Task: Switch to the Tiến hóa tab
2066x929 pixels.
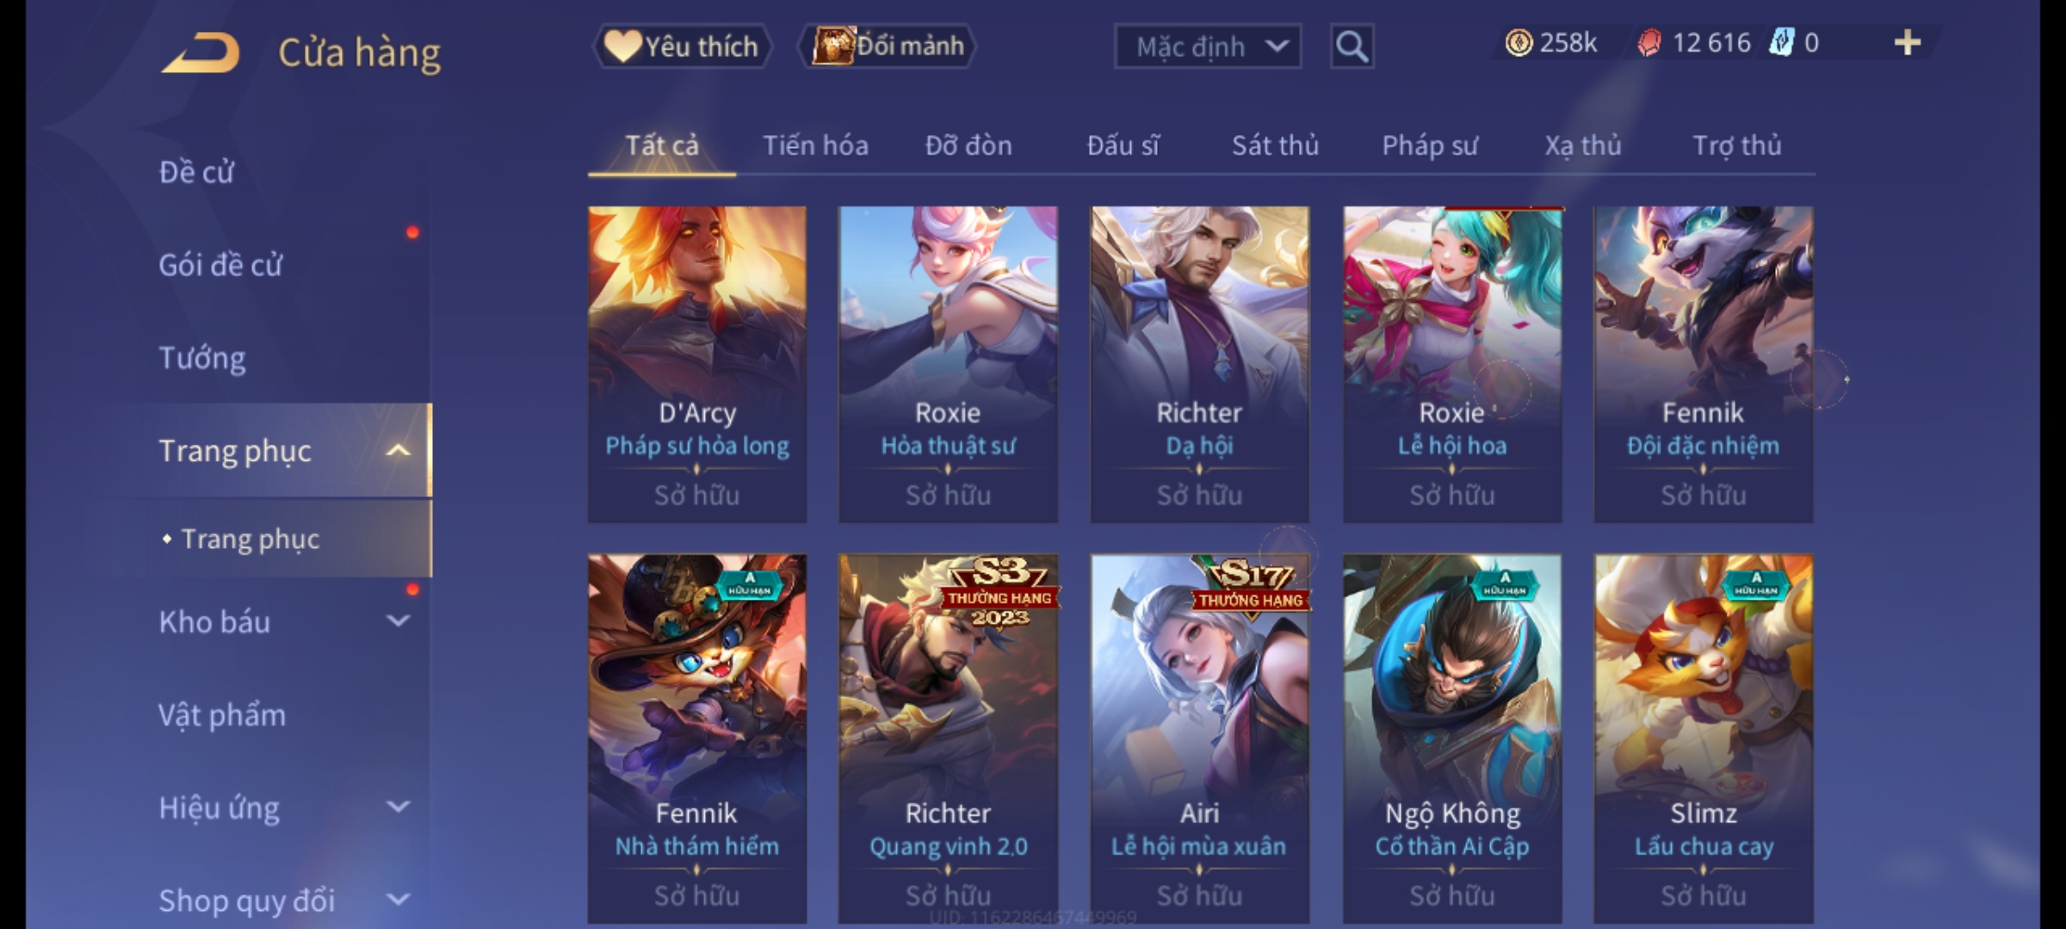Action: pos(815,145)
